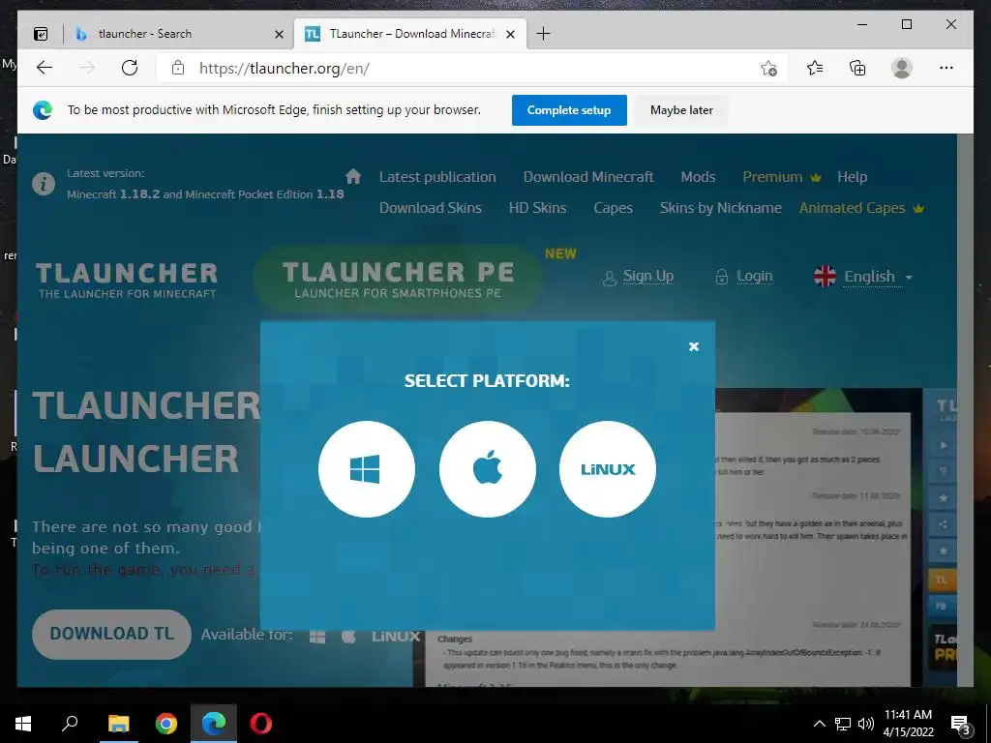Open network status tray icon
Viewport: 991px width, 743px height.
pyautogui.click(x=843, y=724)
